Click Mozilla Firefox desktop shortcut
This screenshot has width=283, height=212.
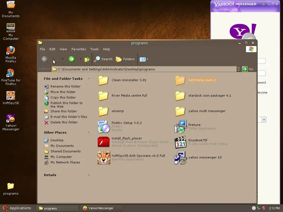point(11,54)
